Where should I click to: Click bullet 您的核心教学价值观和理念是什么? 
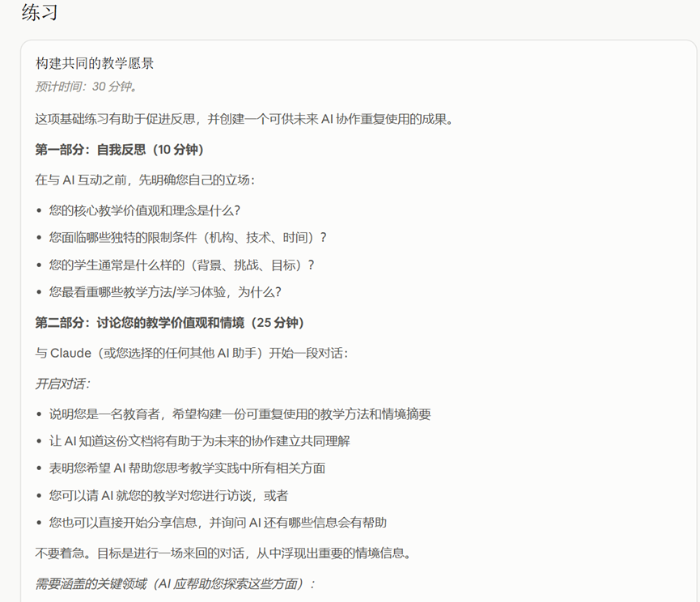(x=145, y=210)
